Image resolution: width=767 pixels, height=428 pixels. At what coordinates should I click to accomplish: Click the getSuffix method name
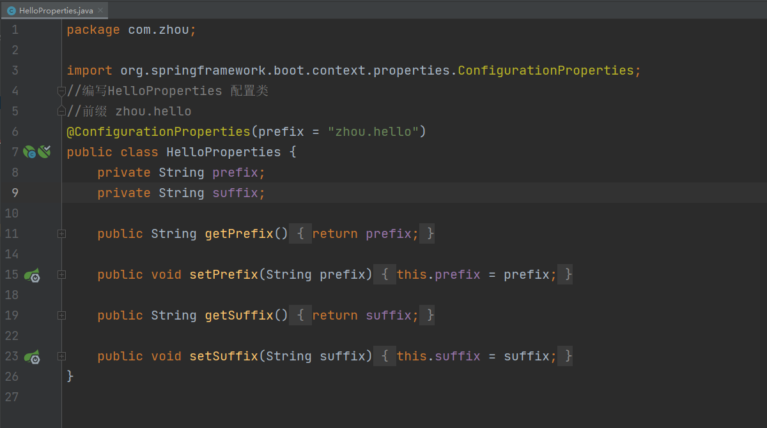(x=239, y=316)
